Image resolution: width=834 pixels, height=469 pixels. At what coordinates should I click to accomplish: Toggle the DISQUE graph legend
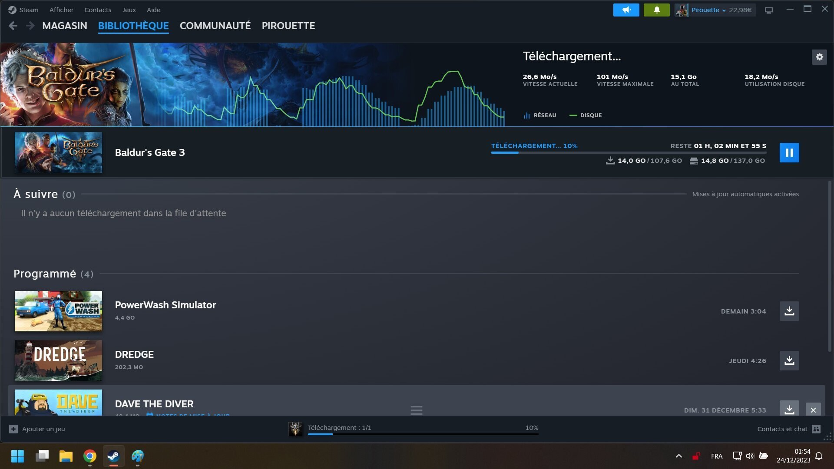[586, 115]
